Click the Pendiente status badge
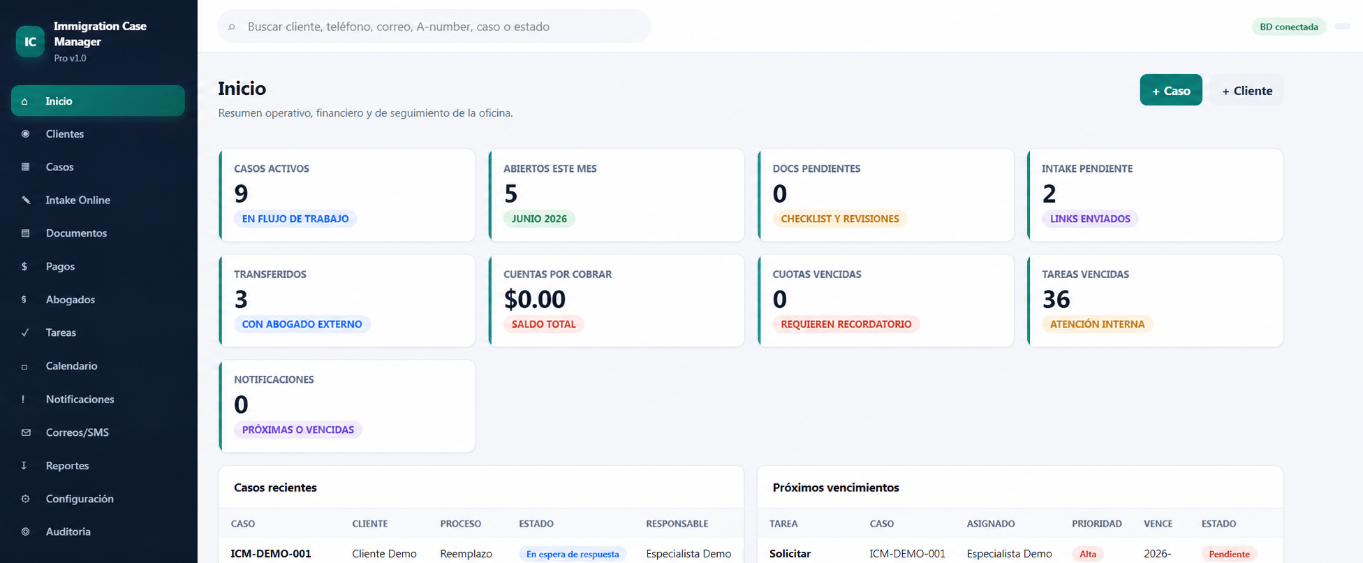The height and width of the screenshot is (563, 1363). (x=1229, y=554)
